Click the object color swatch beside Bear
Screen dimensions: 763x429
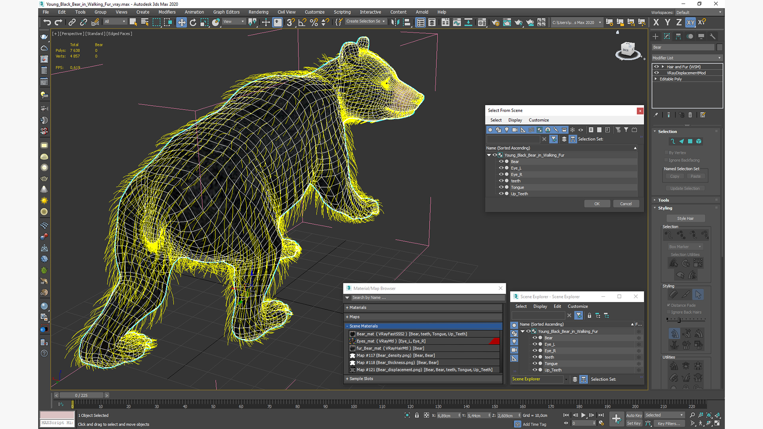(x=719, y=47)
